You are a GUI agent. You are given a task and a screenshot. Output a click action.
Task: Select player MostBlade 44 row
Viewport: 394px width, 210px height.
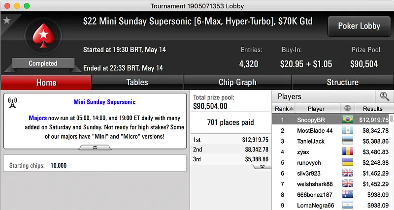(315, 130)
